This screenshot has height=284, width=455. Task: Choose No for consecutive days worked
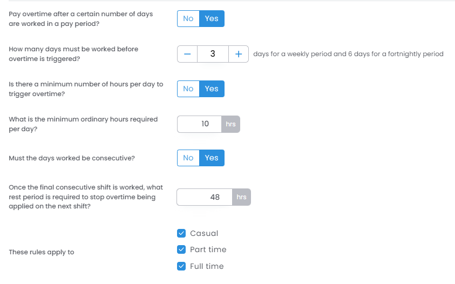point(188,158)
